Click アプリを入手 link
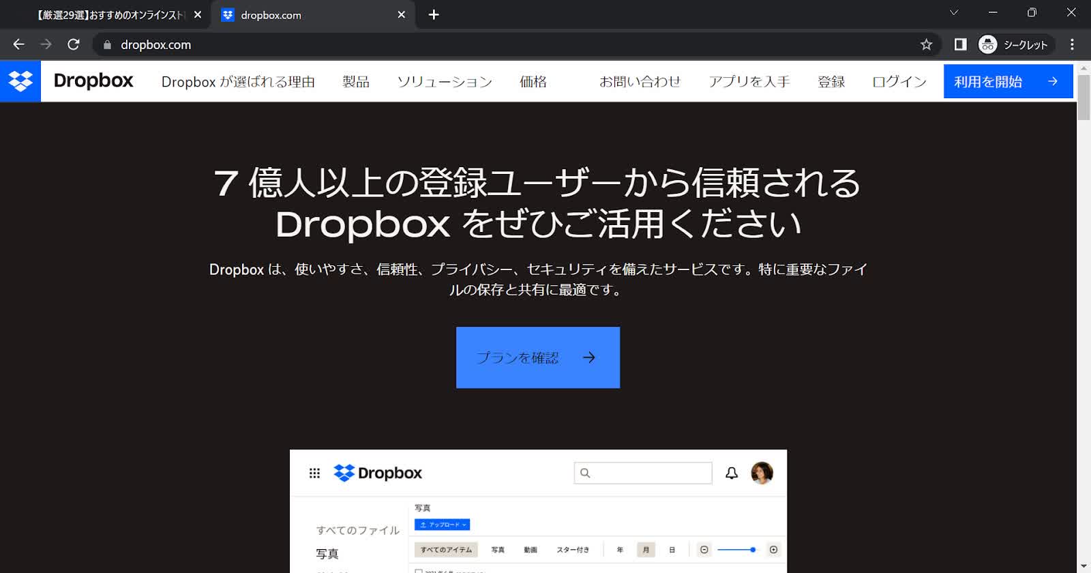This screenshot has width=1091, height=573. [749, 81]
